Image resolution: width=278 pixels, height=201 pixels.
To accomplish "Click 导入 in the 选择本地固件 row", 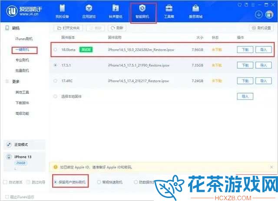I will pos(245,97).
